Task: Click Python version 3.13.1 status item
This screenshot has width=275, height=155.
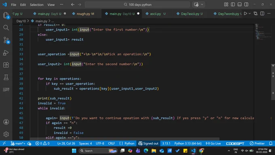Action: tap(166, 143)
